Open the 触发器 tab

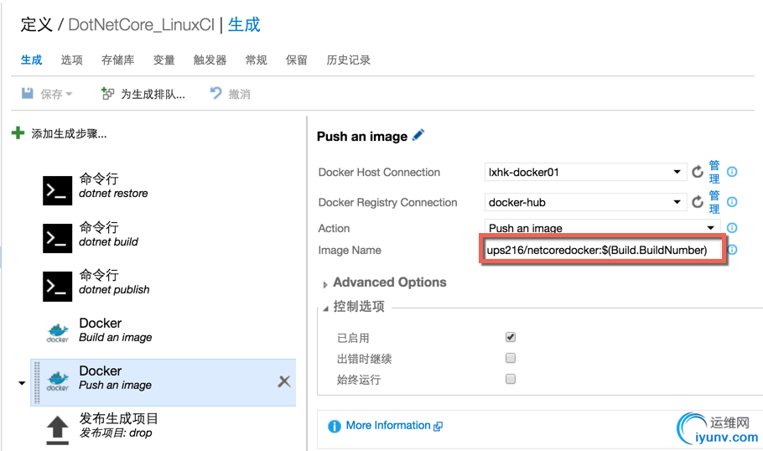click(x=210, y=60)
